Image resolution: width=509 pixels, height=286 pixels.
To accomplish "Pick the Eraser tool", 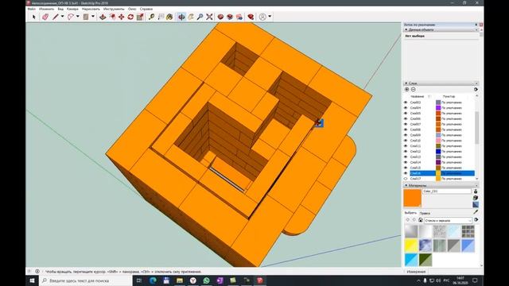I will pos(45,17).
